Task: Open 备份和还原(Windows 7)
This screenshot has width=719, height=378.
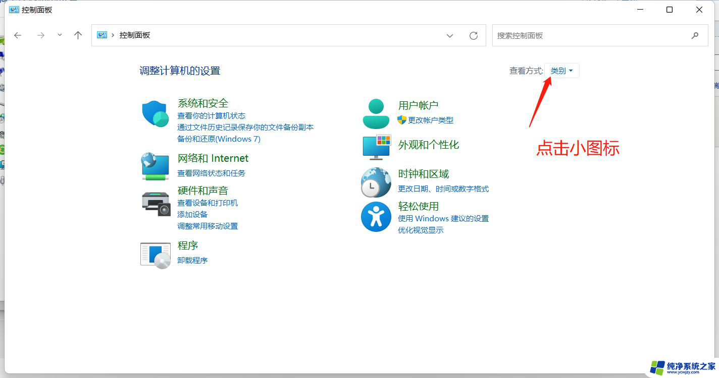Action: [x=219, y=139]
